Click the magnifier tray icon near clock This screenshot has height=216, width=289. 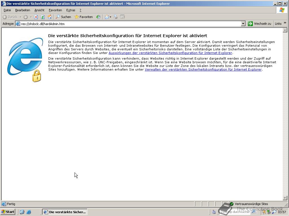274,212
